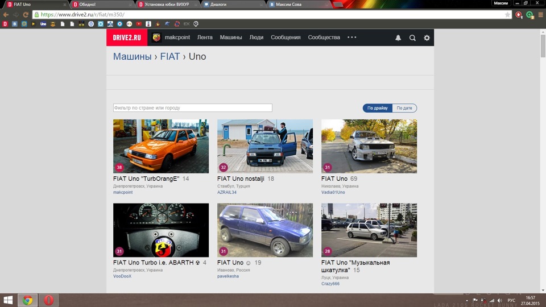This screenshot has width=546, height=307.
Task: Go back with browser back arrow
Action: [x=6, y=15]
